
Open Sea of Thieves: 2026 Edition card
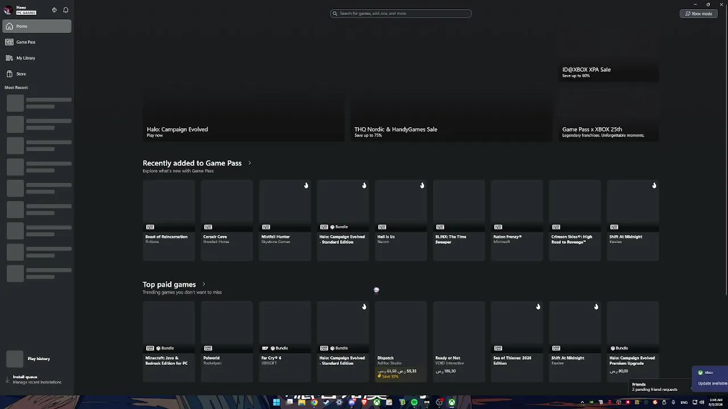pos(517,341)
